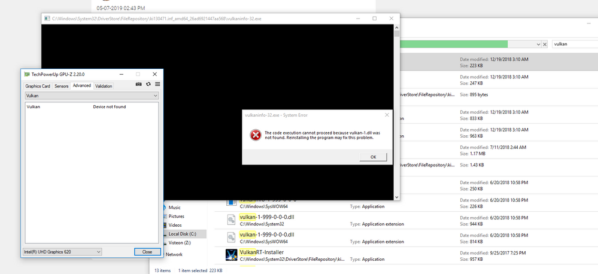
Task: Open the Graphics Card tab in GPU-Z
Action: tap(38, 86)
